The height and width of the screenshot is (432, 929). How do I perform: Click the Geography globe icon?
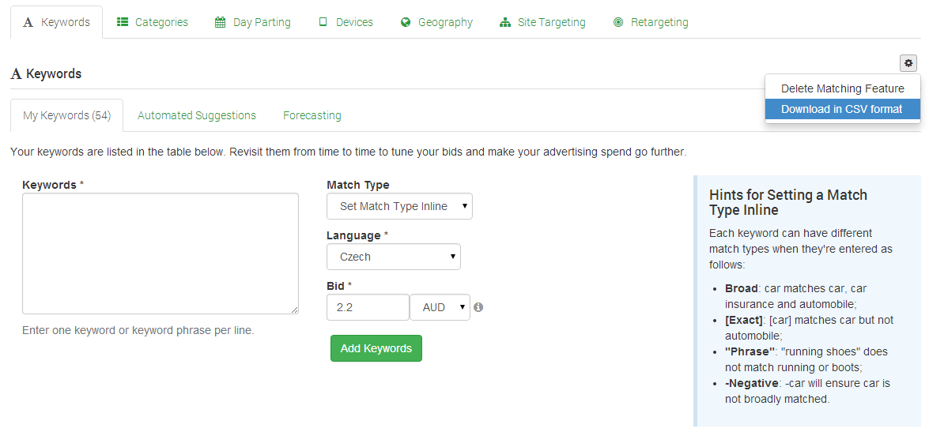click(406, 22)
